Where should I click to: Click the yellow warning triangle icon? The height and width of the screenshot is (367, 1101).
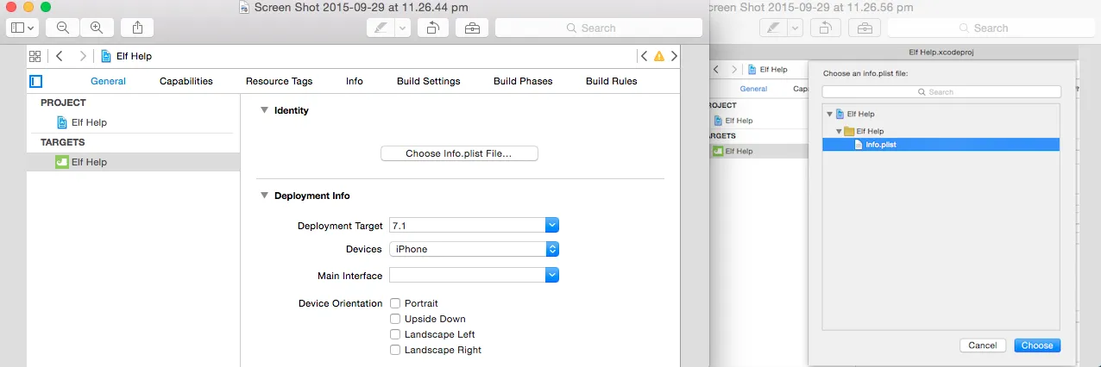point(659,57)
